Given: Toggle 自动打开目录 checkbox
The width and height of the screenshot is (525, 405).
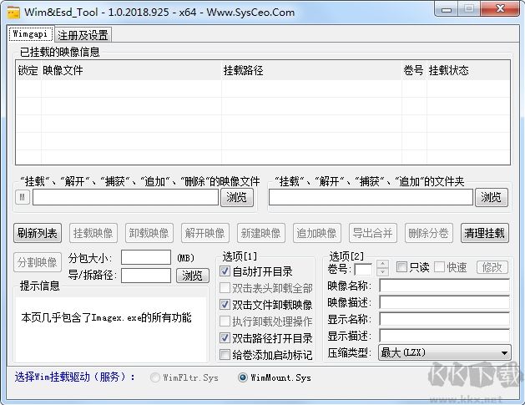Looking at the screenshot, I should pos(225,271).
